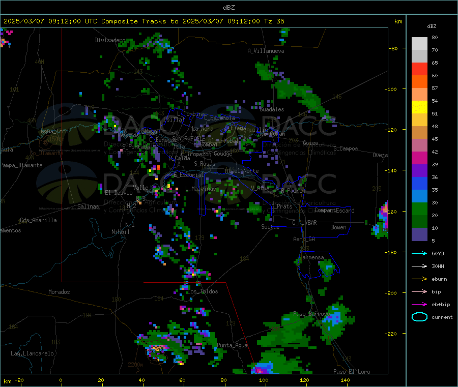The image size is (458, 387).
Task: Click the -220 km vertical axis tick
Action: pos(390,334)
